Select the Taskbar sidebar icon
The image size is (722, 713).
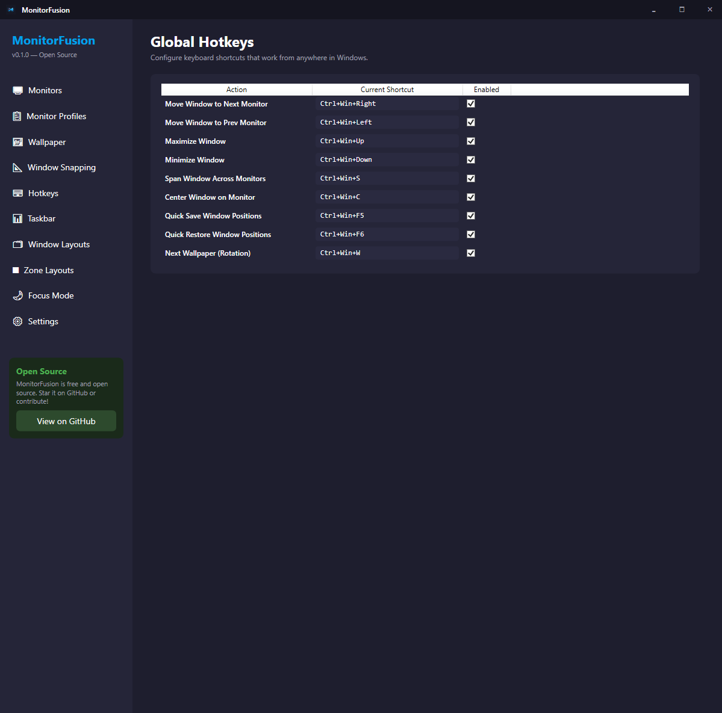pos(17,218)
